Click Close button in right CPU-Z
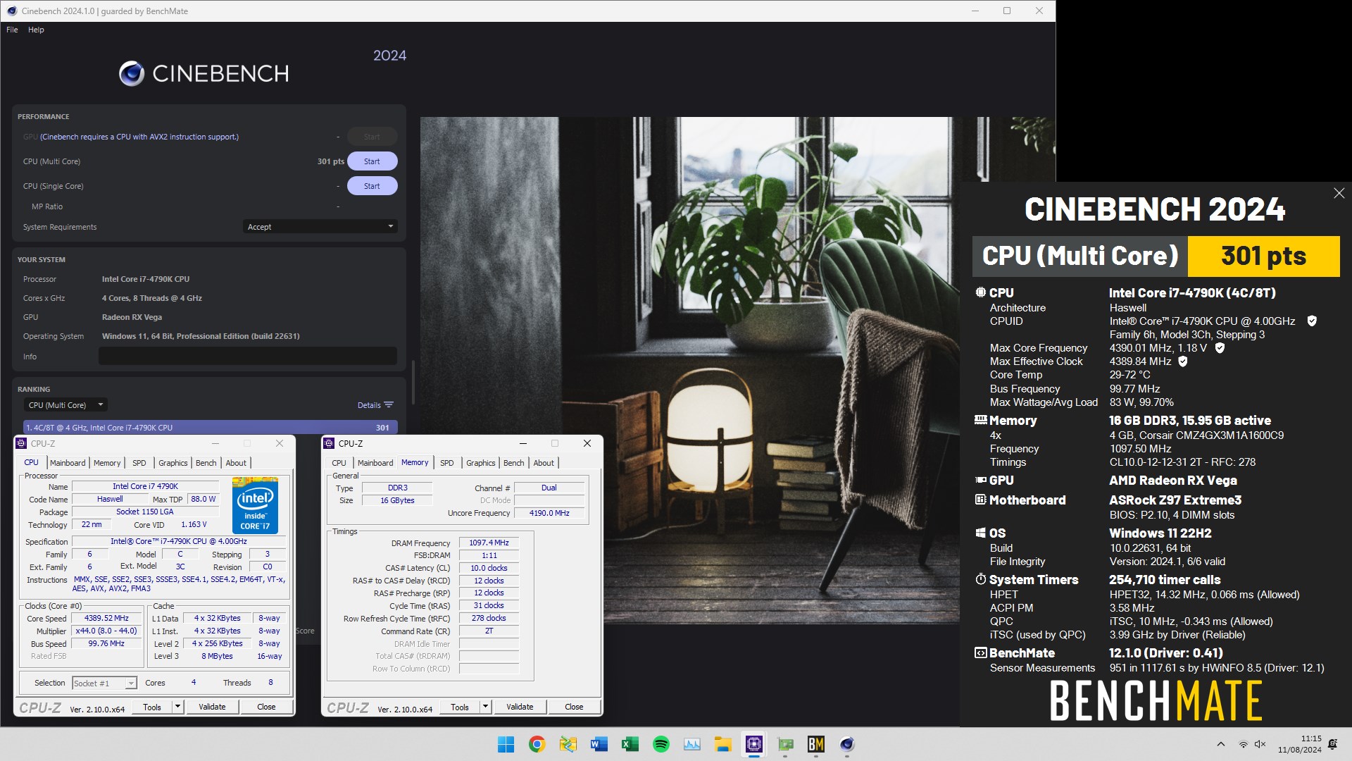 (574, 707)
